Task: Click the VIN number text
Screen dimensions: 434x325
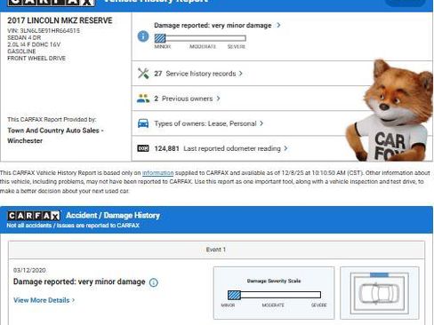Action: (44, 31)
